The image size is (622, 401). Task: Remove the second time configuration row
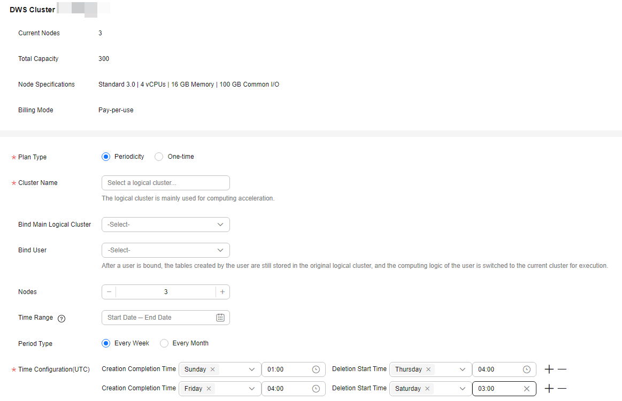pos(562,389)
